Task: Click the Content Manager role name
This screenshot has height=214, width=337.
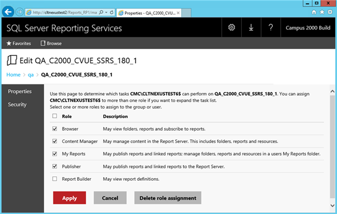Action: click(x=80, y=141)
